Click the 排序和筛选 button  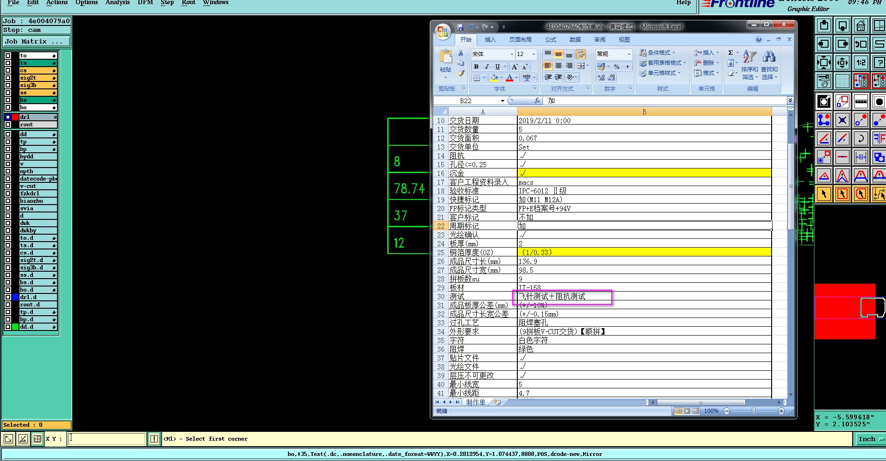(750, 64)
